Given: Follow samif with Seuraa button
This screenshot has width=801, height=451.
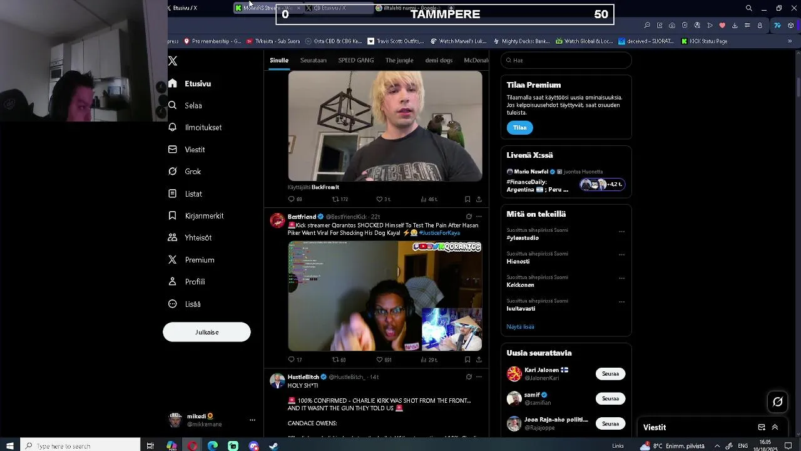Looking at the screenshot, I should pyautogui.click(x=610, y=398).
